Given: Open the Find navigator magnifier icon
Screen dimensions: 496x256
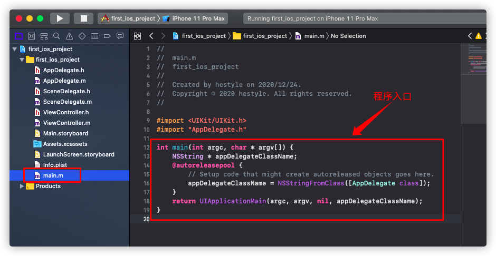Looking at the screenshot, I should 56,36.
